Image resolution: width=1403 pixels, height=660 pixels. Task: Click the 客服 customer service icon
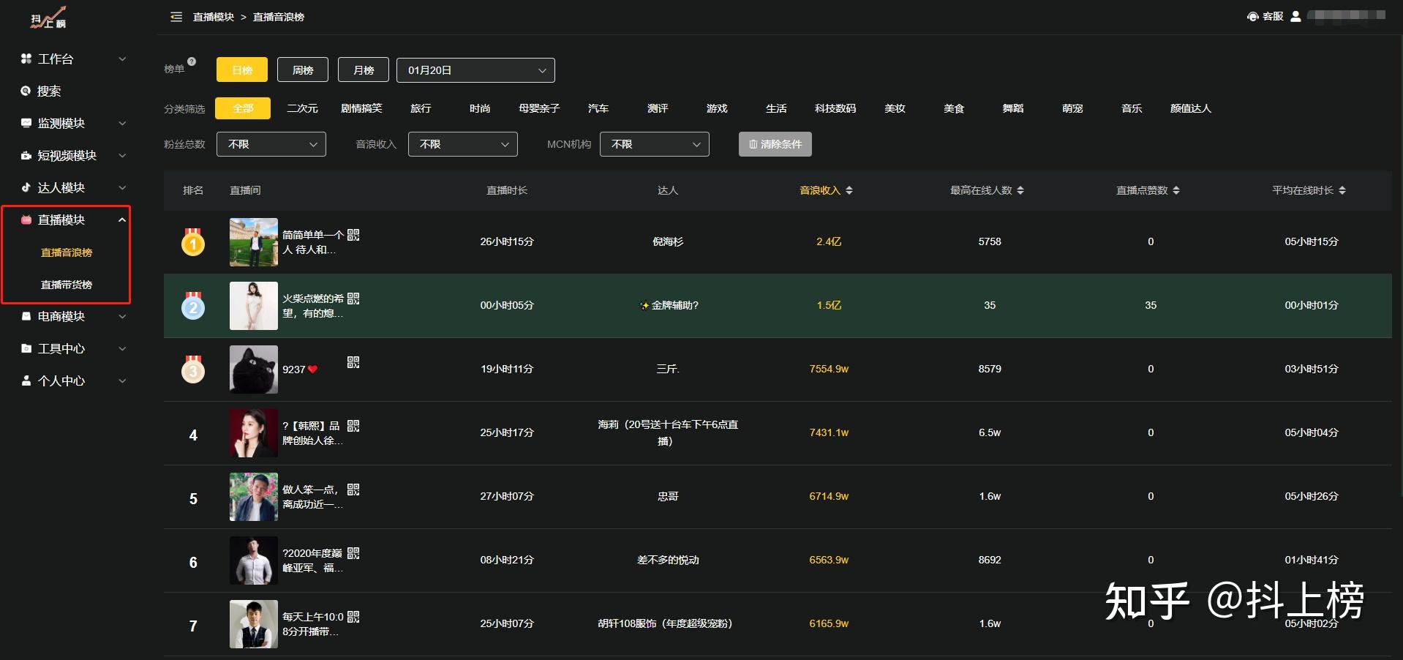coord(1252,16)
